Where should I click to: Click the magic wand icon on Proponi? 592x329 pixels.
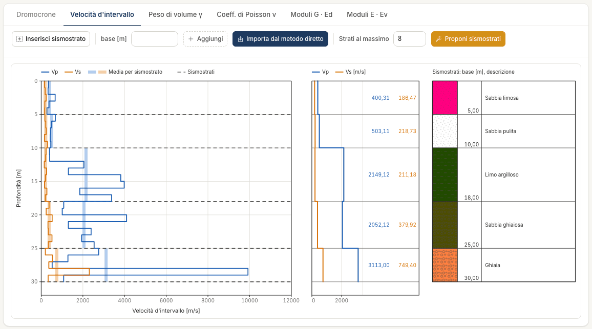click(439, 39)
